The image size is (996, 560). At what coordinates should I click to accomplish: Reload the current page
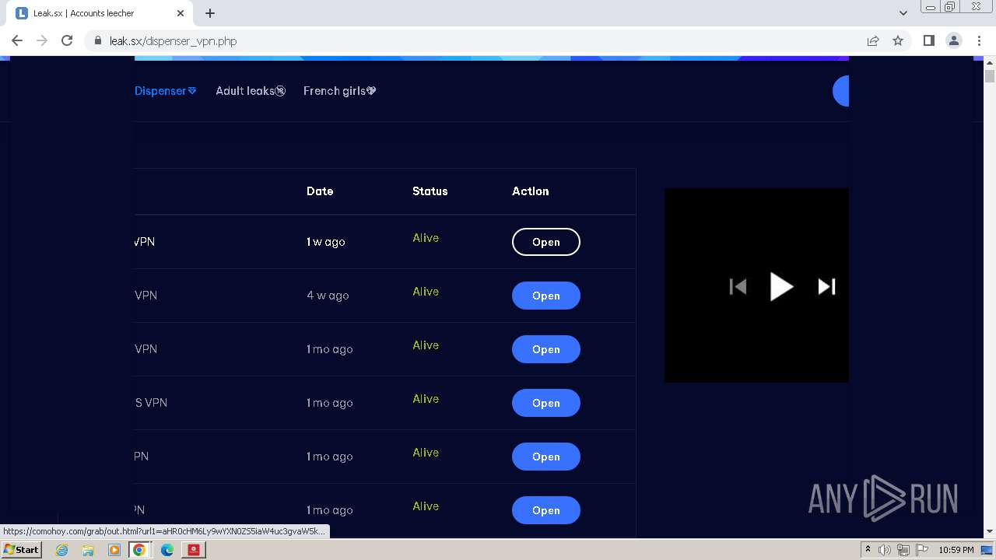coord(67,40)
